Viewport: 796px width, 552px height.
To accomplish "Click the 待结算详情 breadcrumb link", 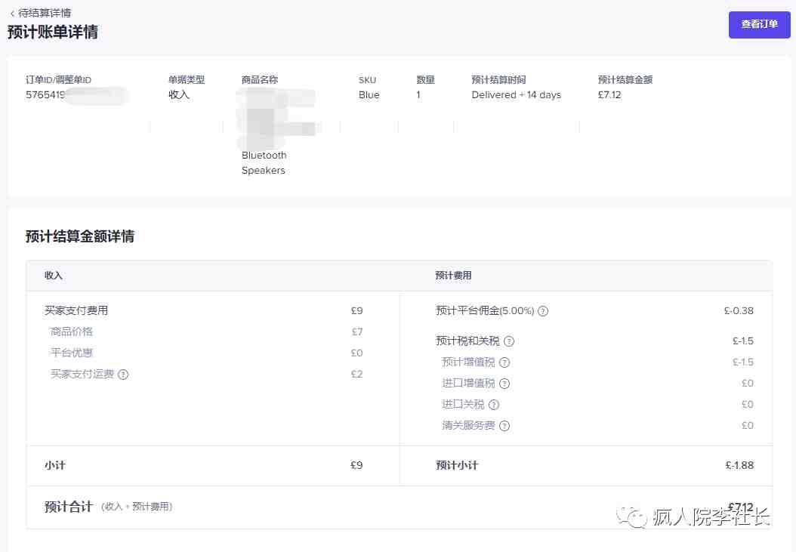I will coord(45,13).
